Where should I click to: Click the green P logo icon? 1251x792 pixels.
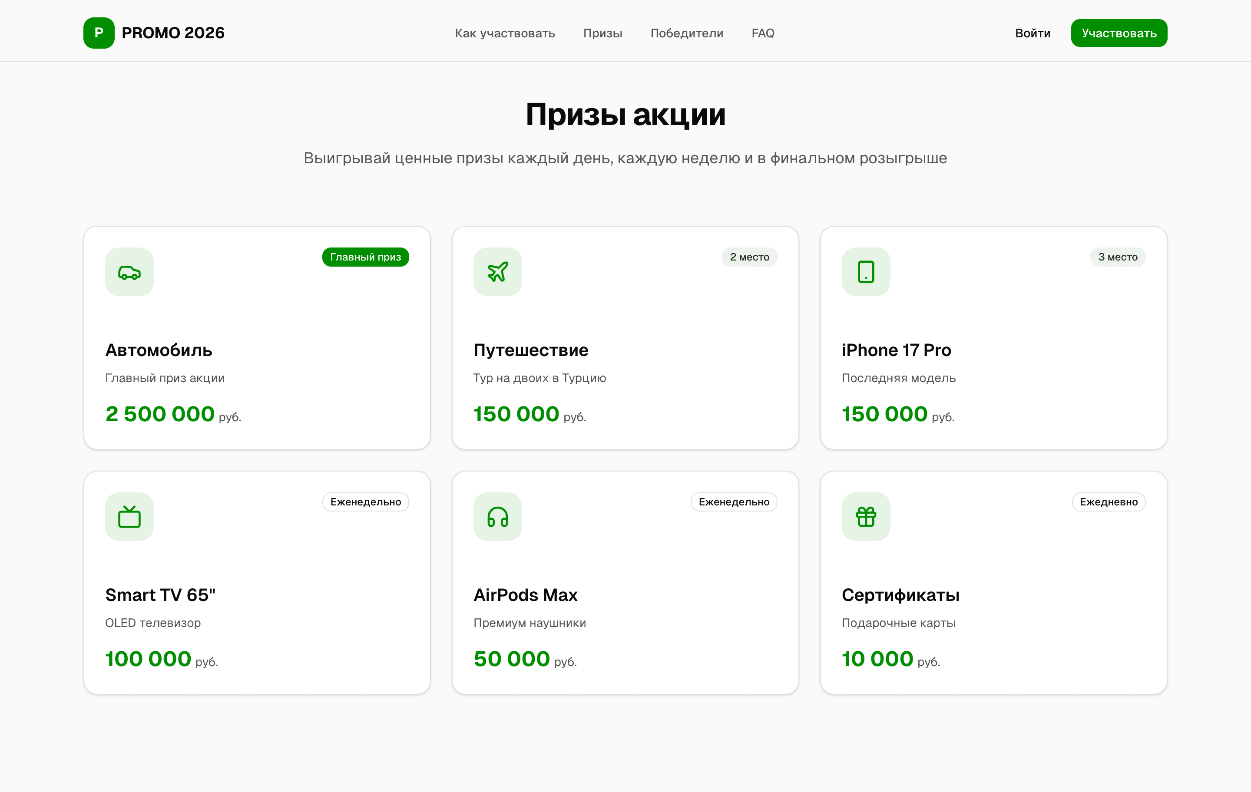coord(99,33)
